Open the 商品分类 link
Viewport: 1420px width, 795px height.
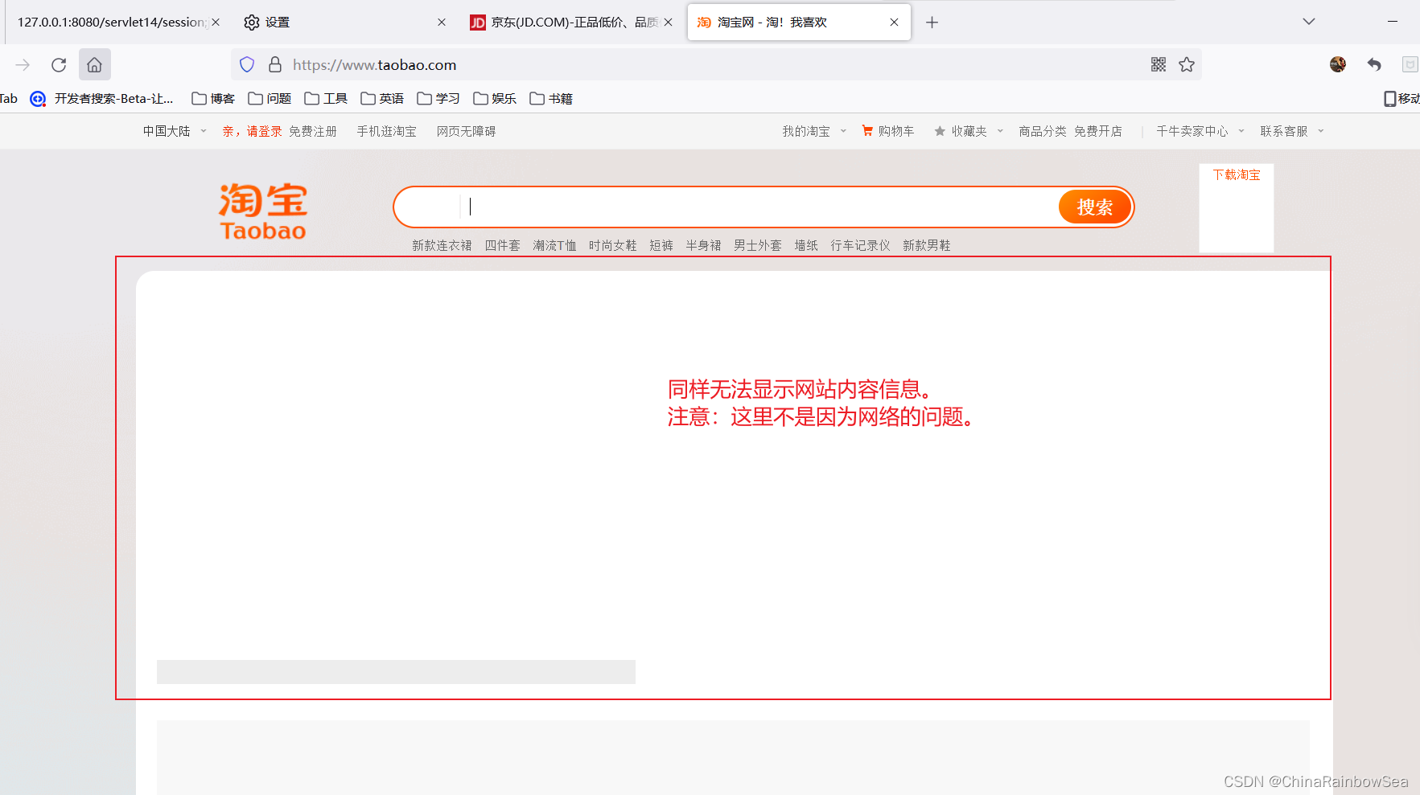tap(1043, 131)
